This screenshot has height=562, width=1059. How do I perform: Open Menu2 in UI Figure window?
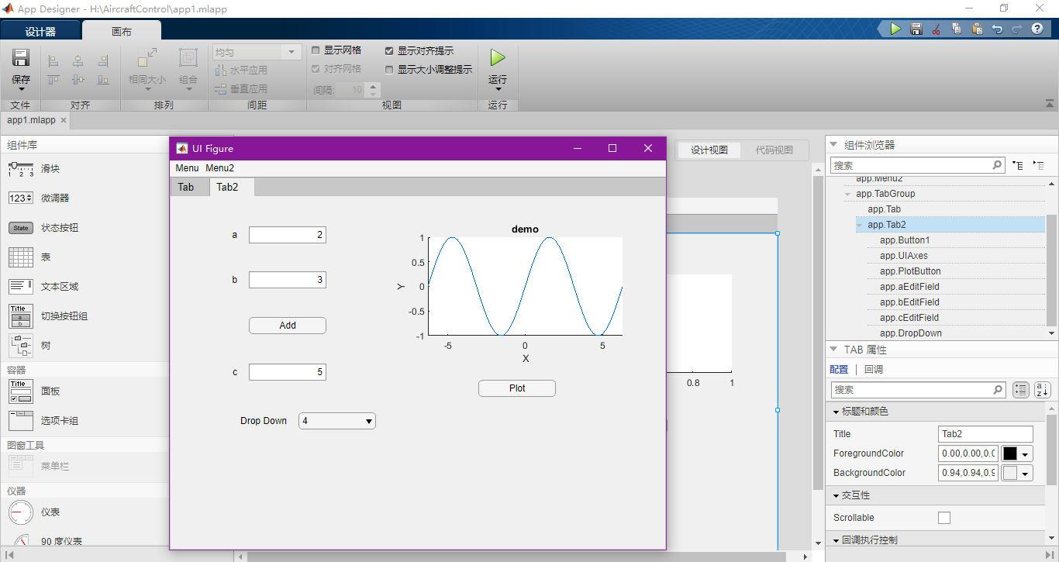click(219, 168)
